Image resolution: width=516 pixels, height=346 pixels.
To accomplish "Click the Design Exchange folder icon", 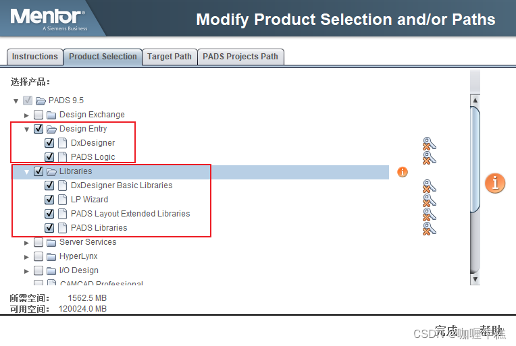I will click(x=51, y=115).
